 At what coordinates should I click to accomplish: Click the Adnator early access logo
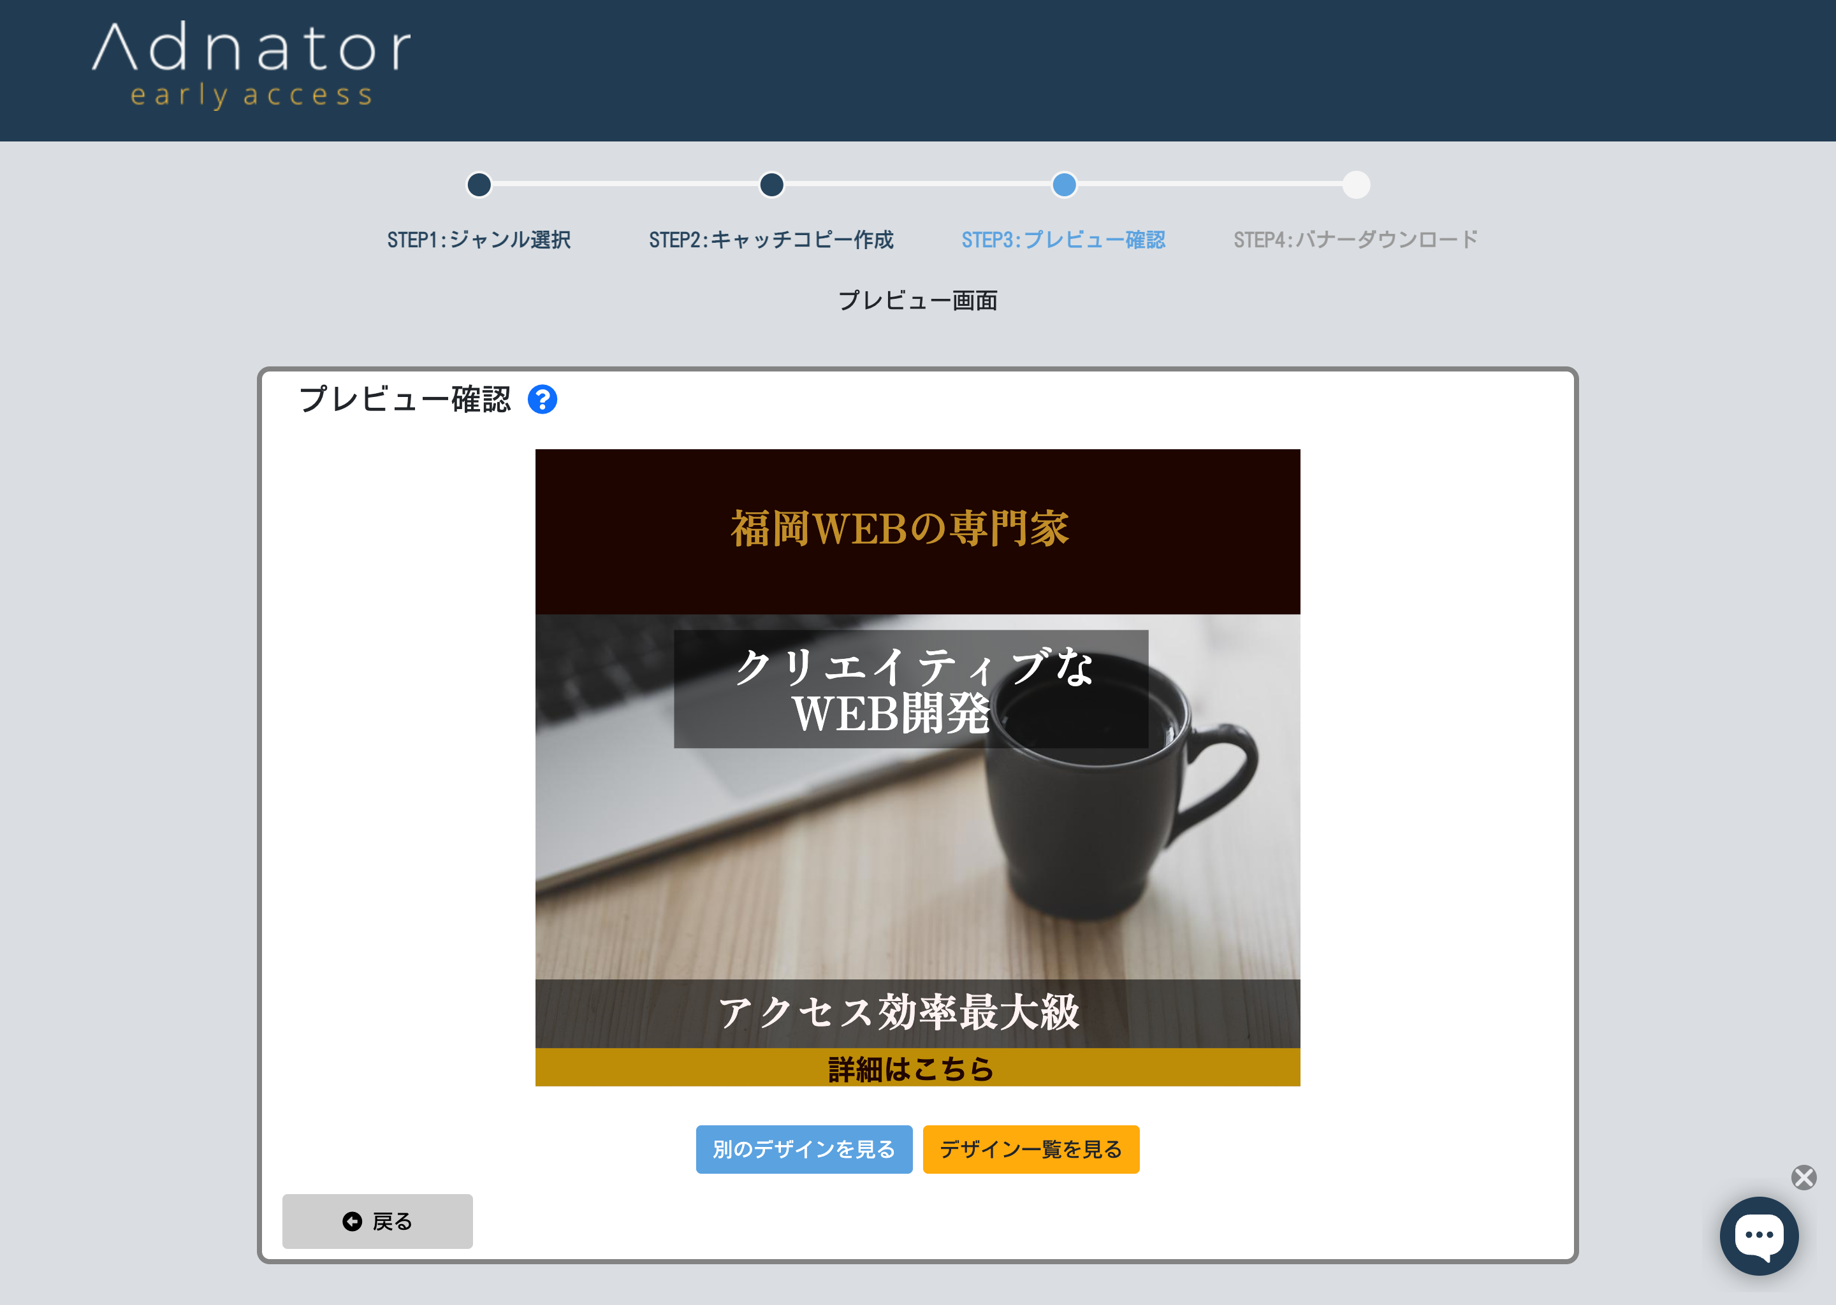[252, 64]
